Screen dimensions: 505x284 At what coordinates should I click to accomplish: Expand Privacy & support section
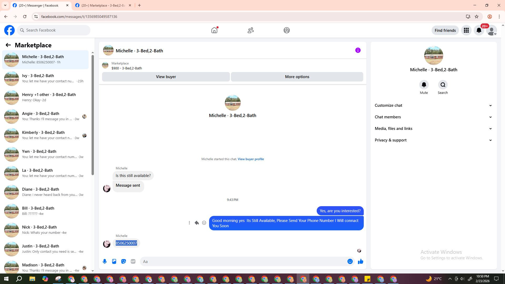(x=433, y=140)
